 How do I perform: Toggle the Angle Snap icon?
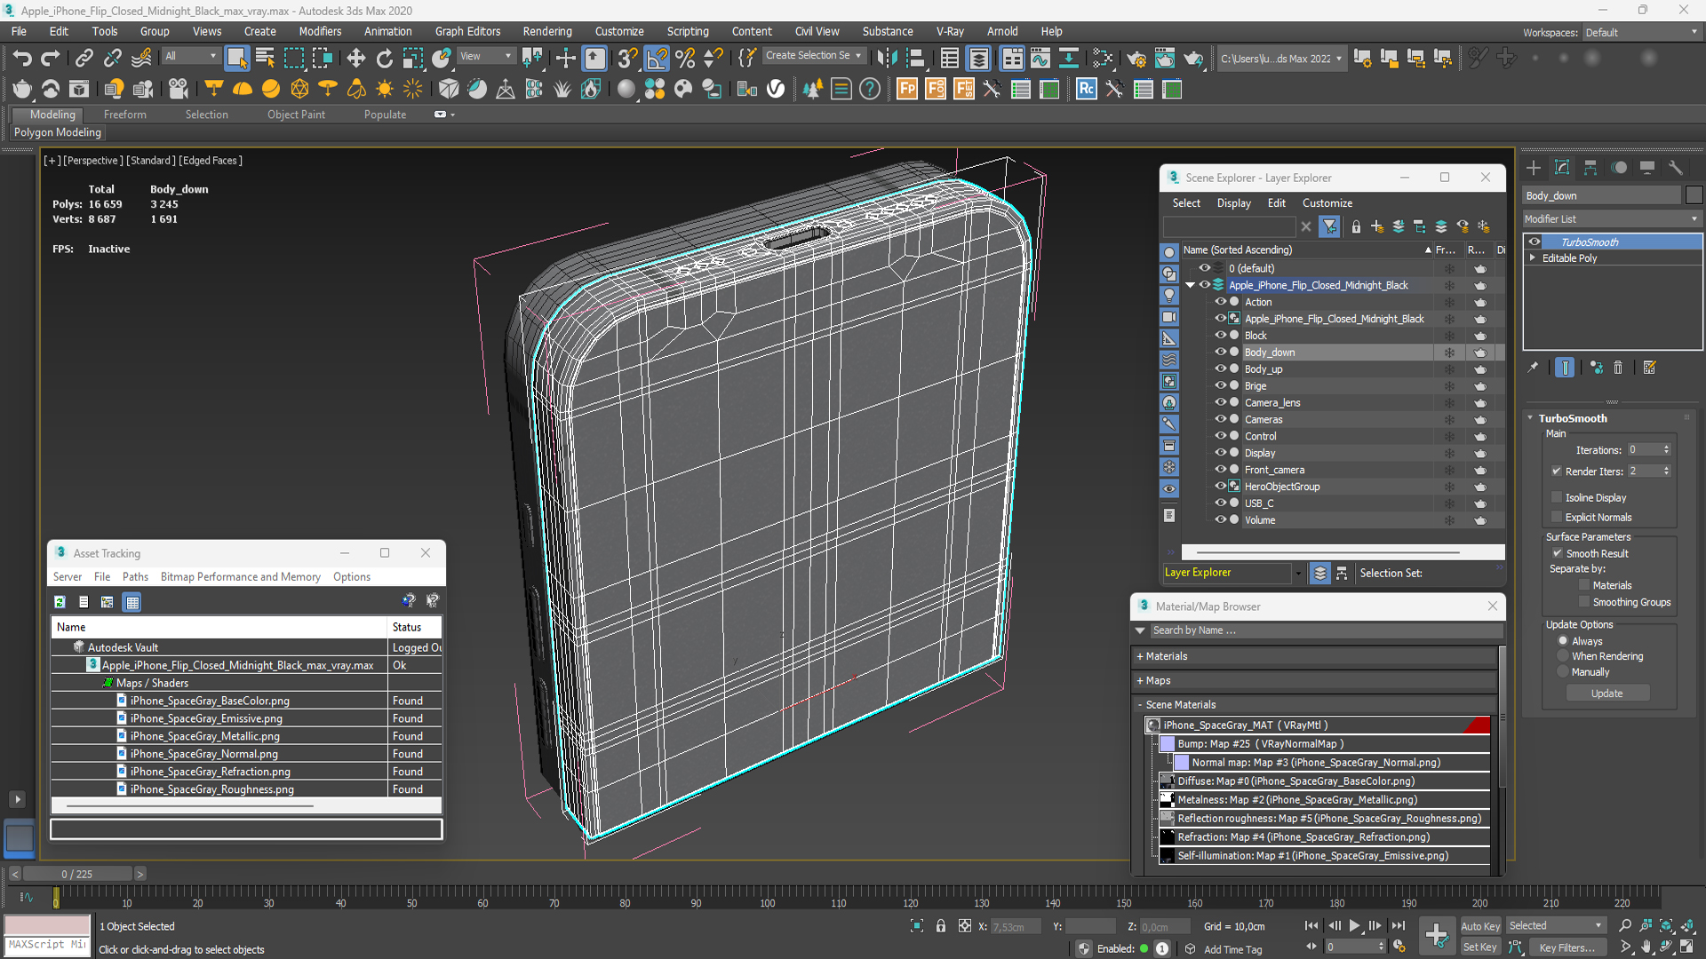point(656,59)
